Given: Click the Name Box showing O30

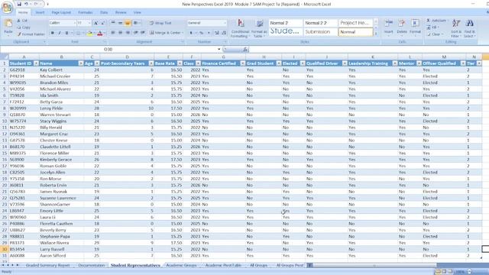Looking at the screenshot, I should coord(108,49).
